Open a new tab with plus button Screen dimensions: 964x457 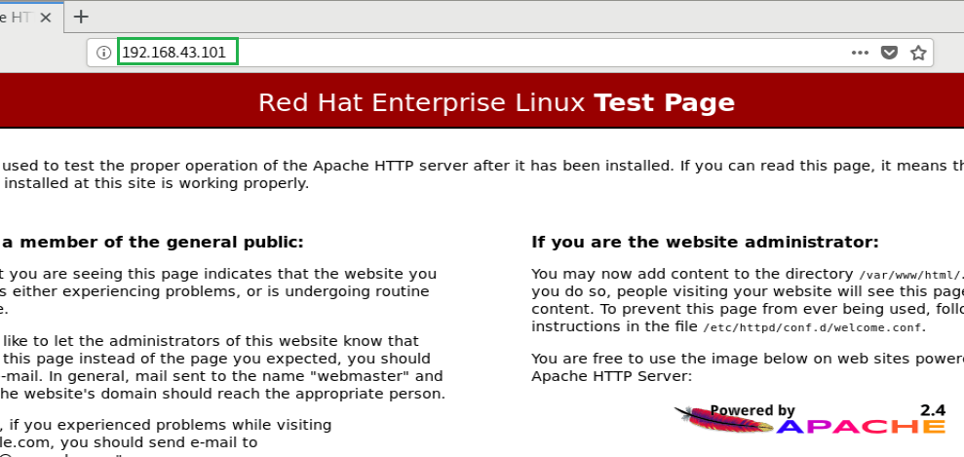[x=81, y=17]
